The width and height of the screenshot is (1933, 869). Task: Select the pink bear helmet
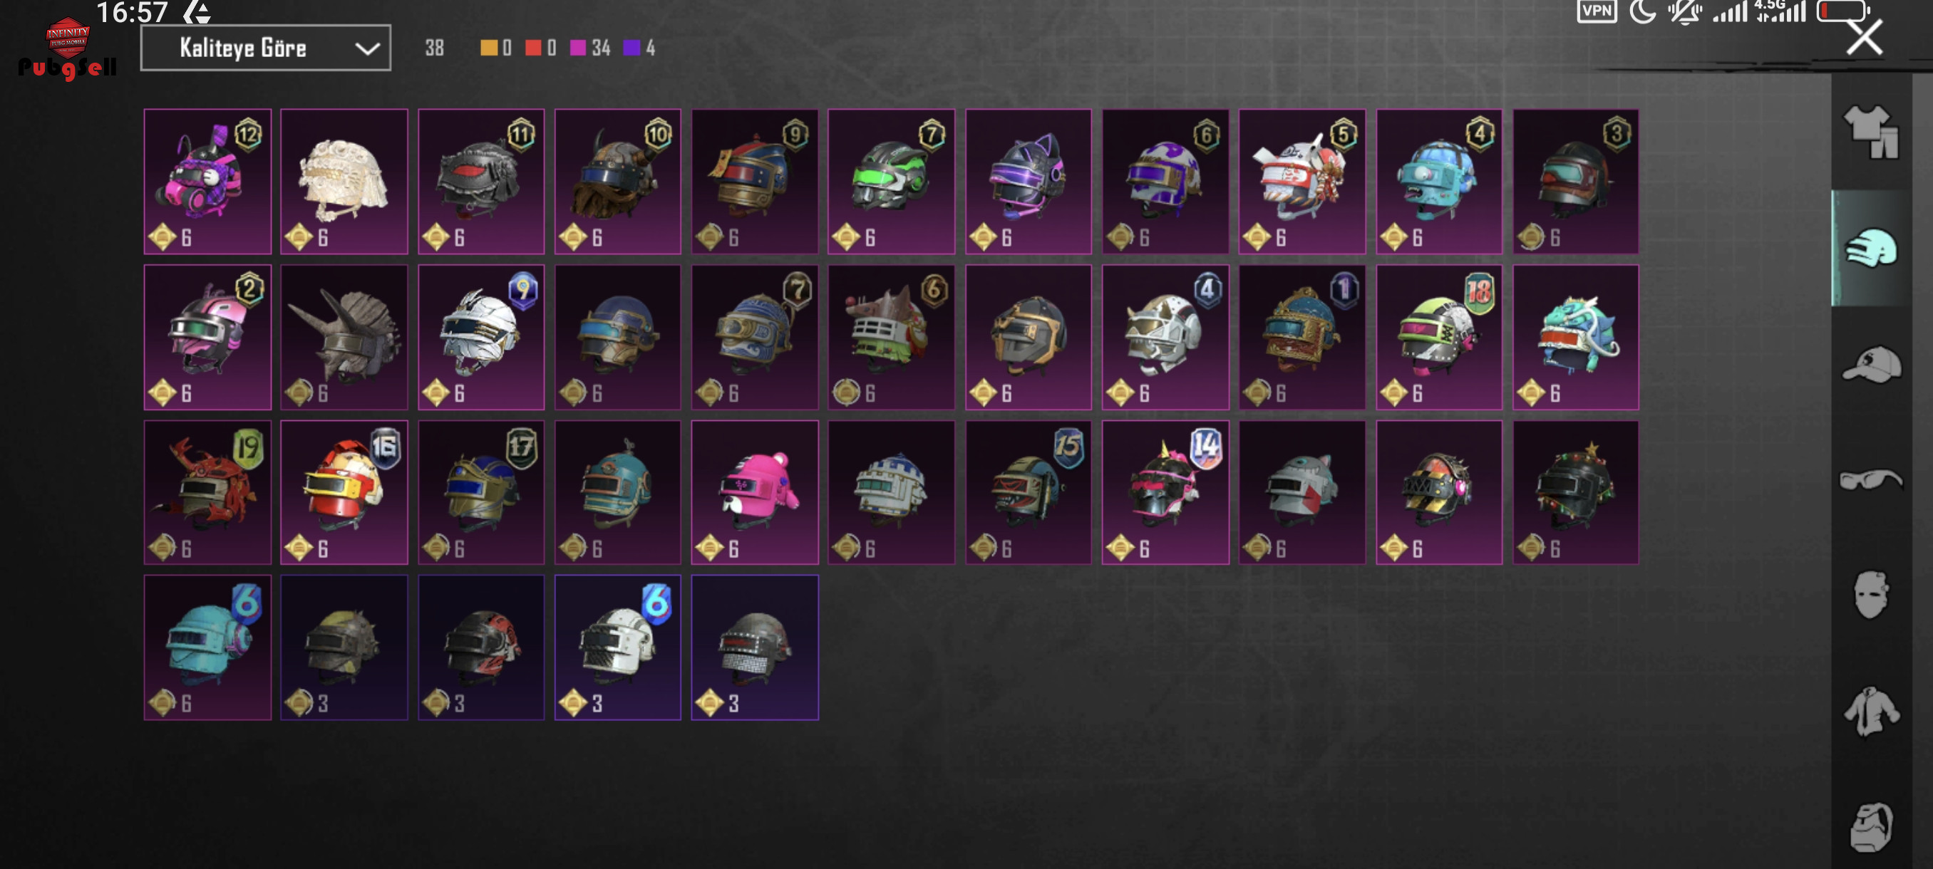point(755,493)
